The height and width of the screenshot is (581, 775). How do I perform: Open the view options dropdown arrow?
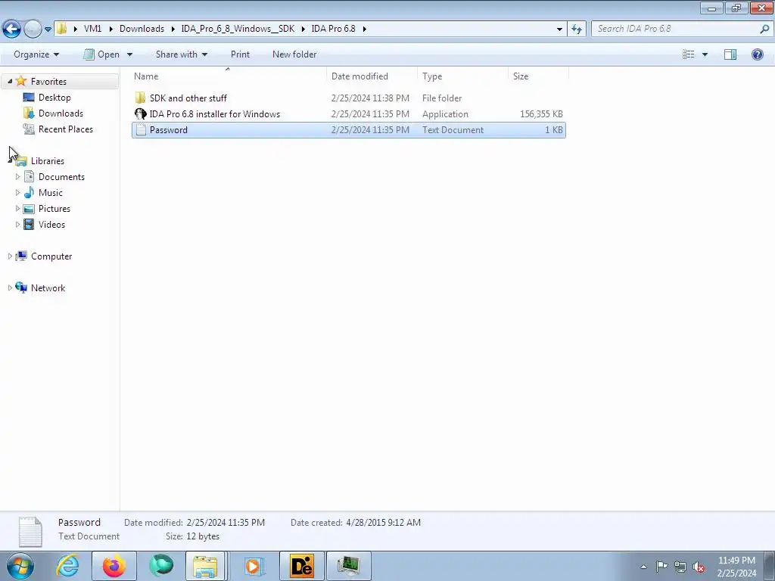click(x=705, y=54)
